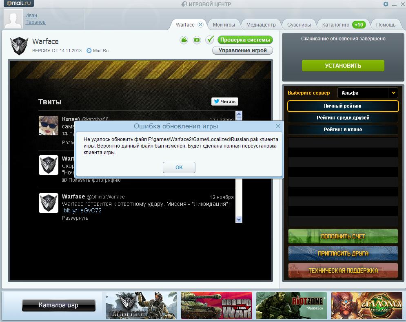Click the Twitter Читать follow button
406x322 pixels.
[224, 101]
